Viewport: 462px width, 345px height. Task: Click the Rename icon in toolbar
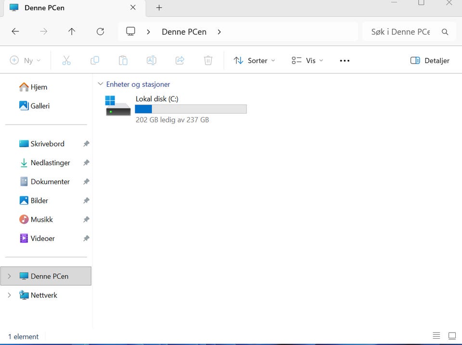(151, 60)
